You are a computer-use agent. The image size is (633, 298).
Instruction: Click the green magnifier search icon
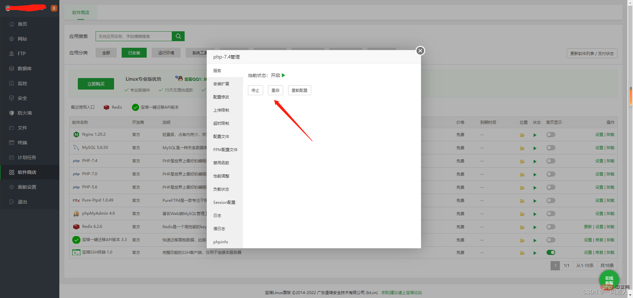[x=178, y=36]
